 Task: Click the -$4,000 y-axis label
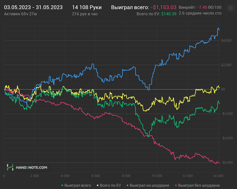(227, 138)
